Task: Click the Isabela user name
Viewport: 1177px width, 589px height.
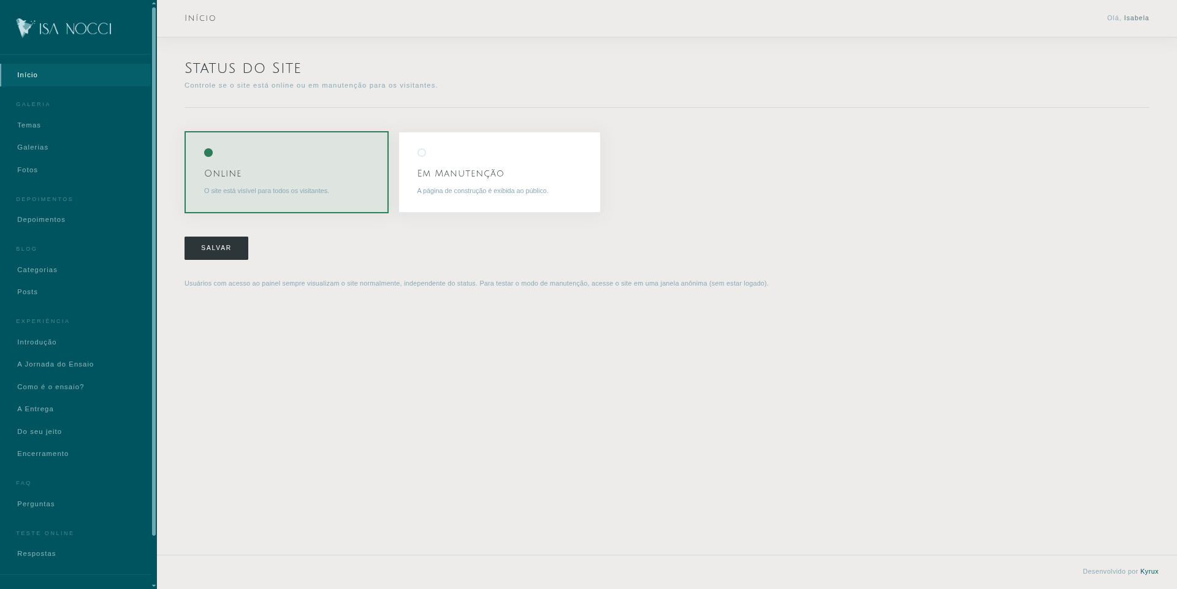Action: click(1137, 18)
